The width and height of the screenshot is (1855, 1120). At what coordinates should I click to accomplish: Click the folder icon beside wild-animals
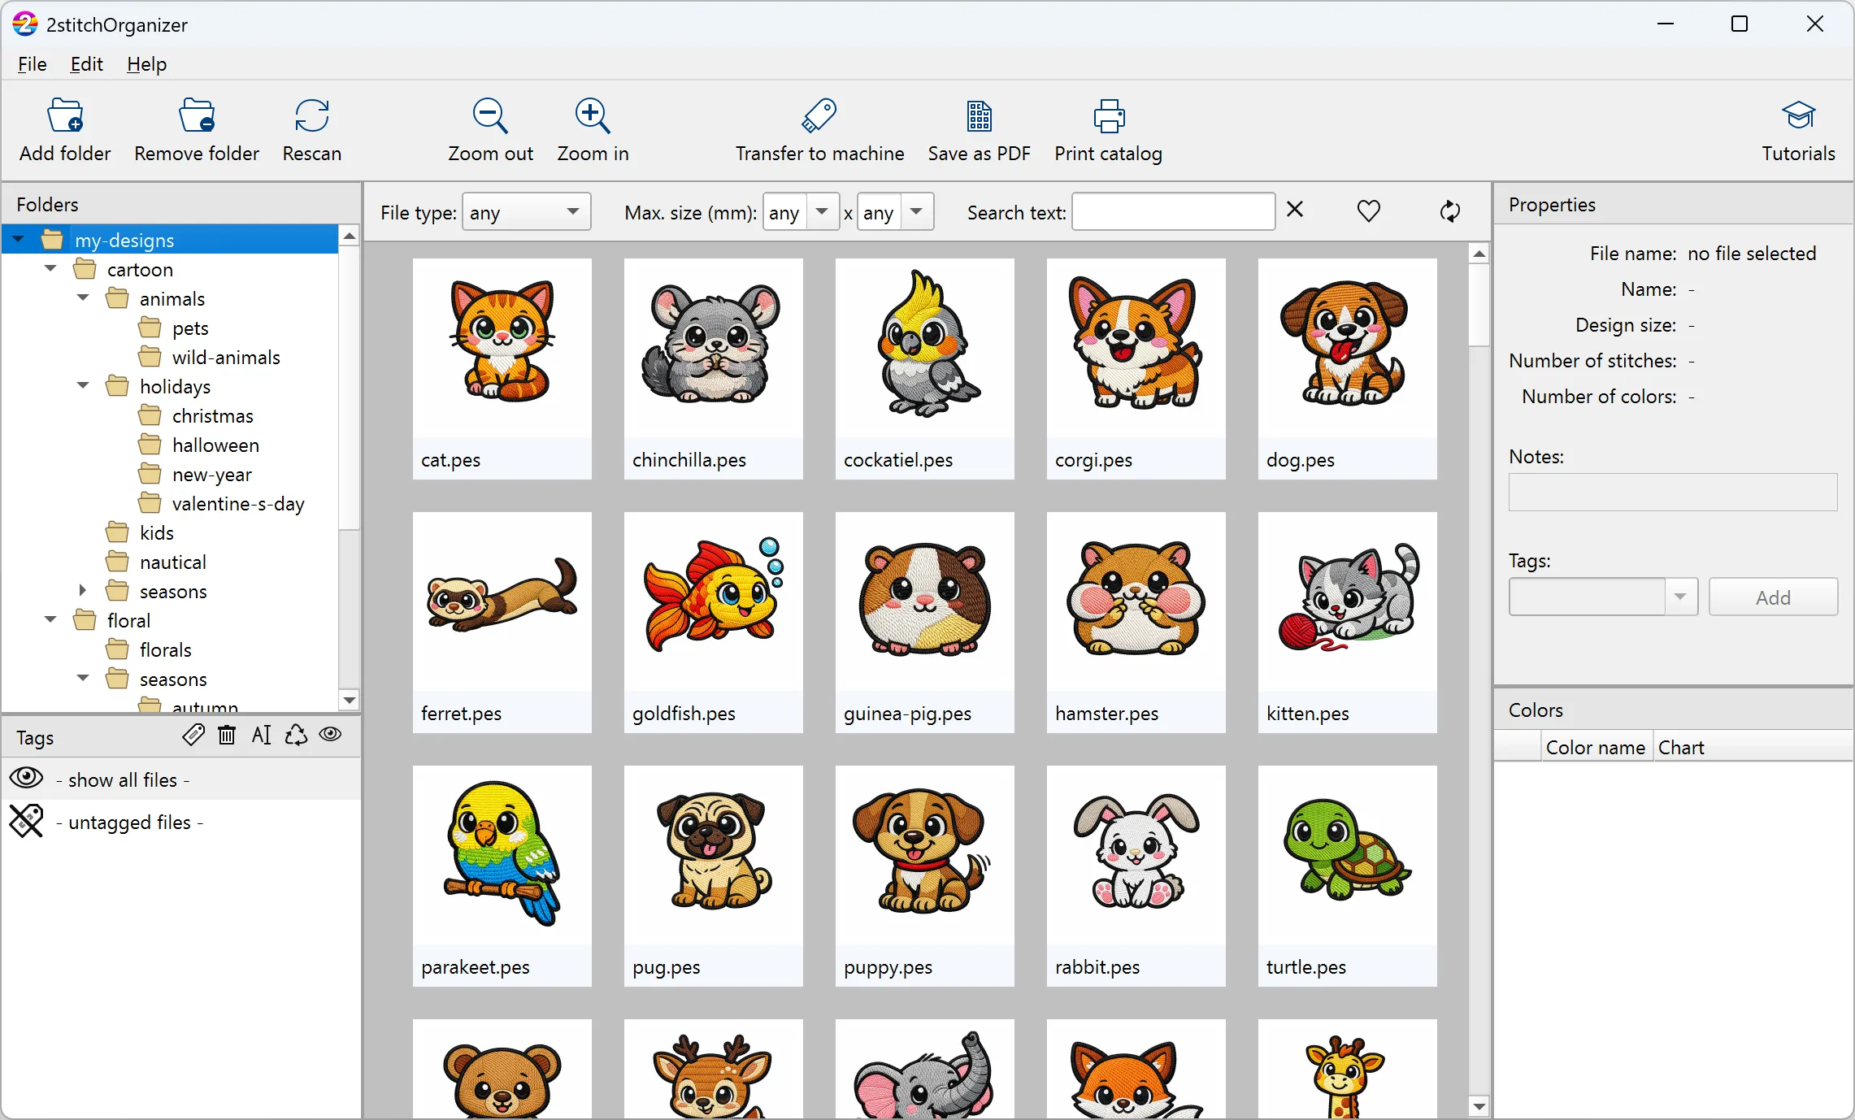tap(150, 357)
